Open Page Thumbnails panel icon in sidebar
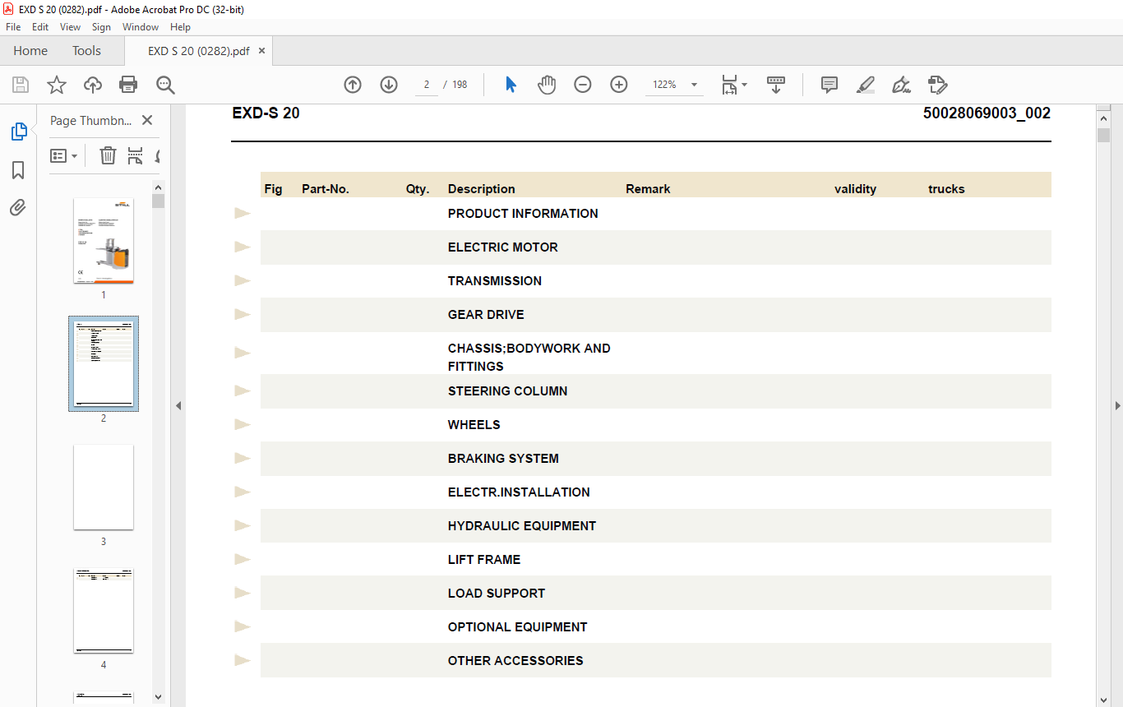This screenshot has width=1123, height=707. [x=18, y=132]
